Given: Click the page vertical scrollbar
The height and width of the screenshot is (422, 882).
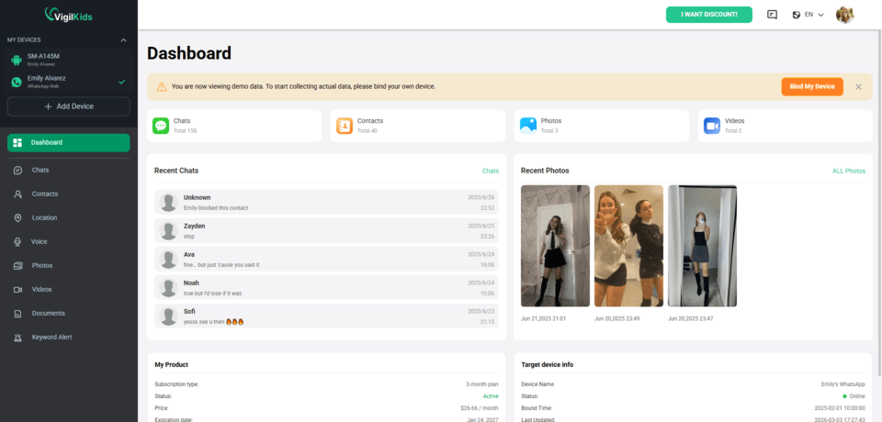Looking at the screenshot, I should point(879,203).
